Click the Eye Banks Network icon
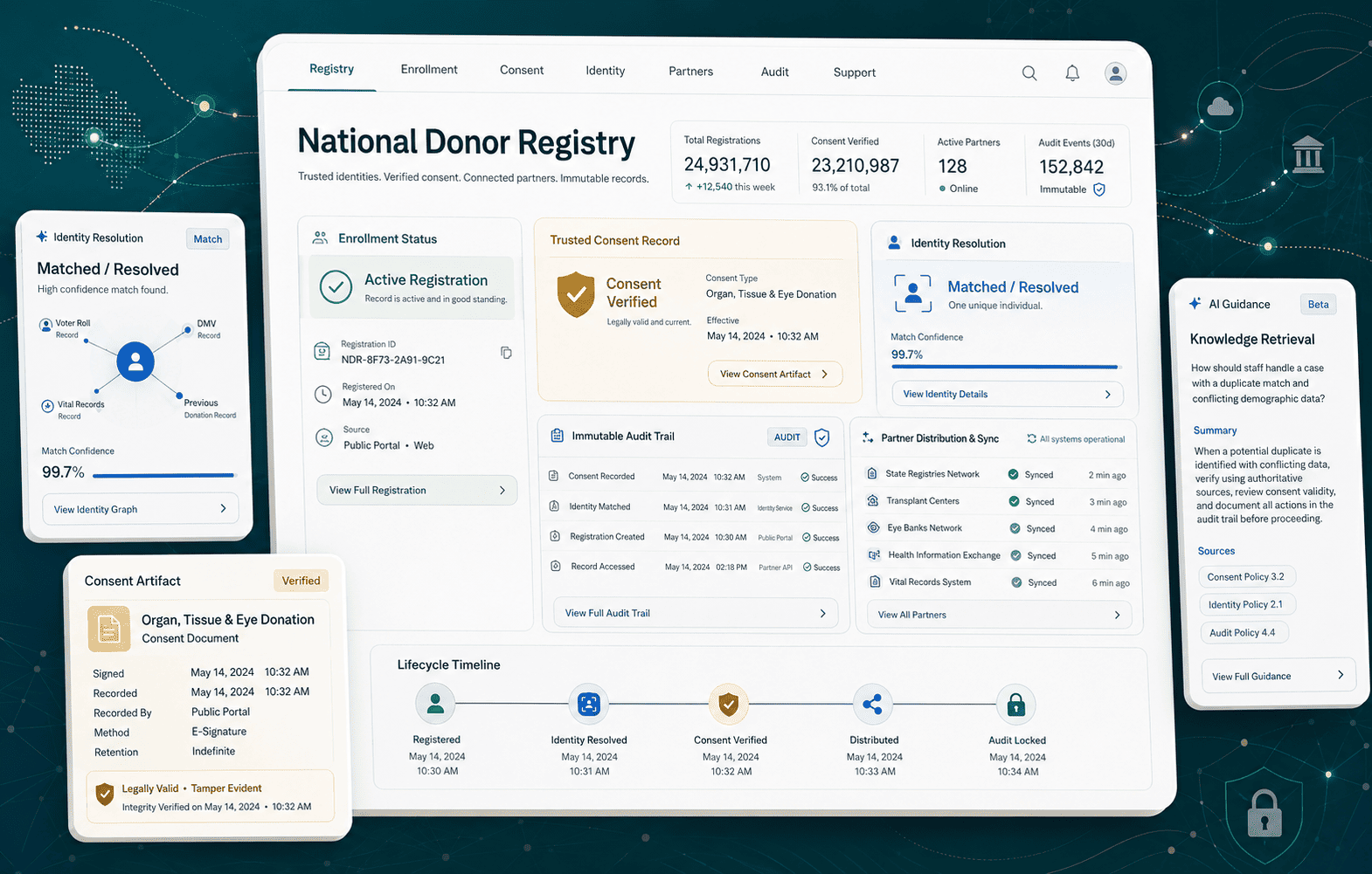 pyautogui.click(x=873, y=527)
